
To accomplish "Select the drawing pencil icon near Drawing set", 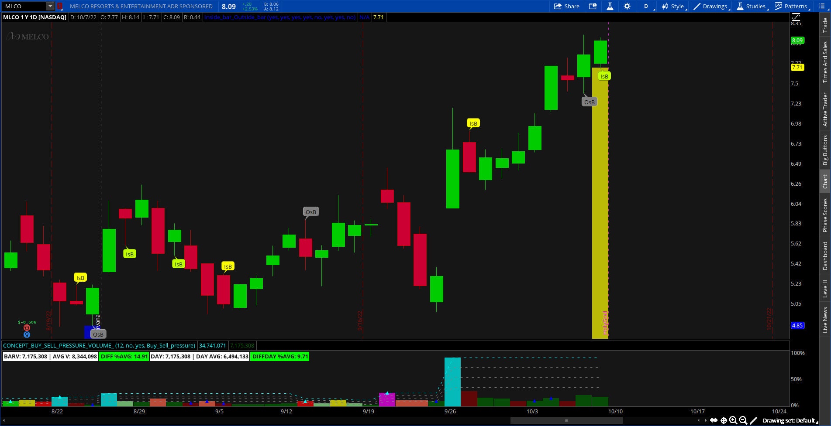I will pyautogui.click(x=753, y=420).
